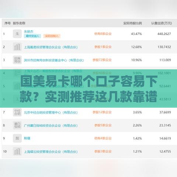Open shareholder 朱明杰's profile link
The width and height of the screenshot is (177, 177).
(28, 32)
